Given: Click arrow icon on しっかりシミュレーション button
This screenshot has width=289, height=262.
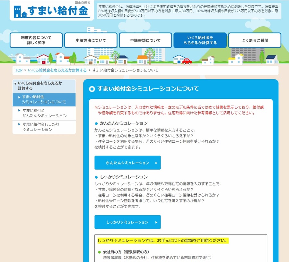Looking at the screenshot, I should [x=156, y=222].
